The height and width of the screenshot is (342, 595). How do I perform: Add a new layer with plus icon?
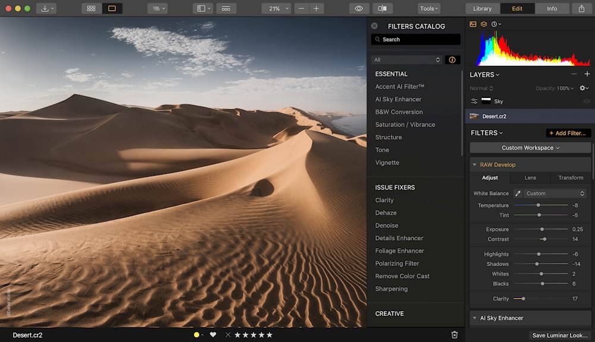click(587, 74)
